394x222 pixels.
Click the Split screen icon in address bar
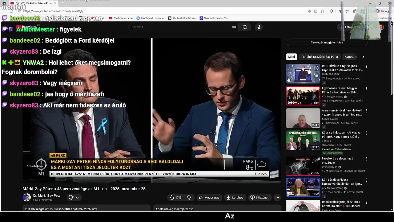coord(316,11)
